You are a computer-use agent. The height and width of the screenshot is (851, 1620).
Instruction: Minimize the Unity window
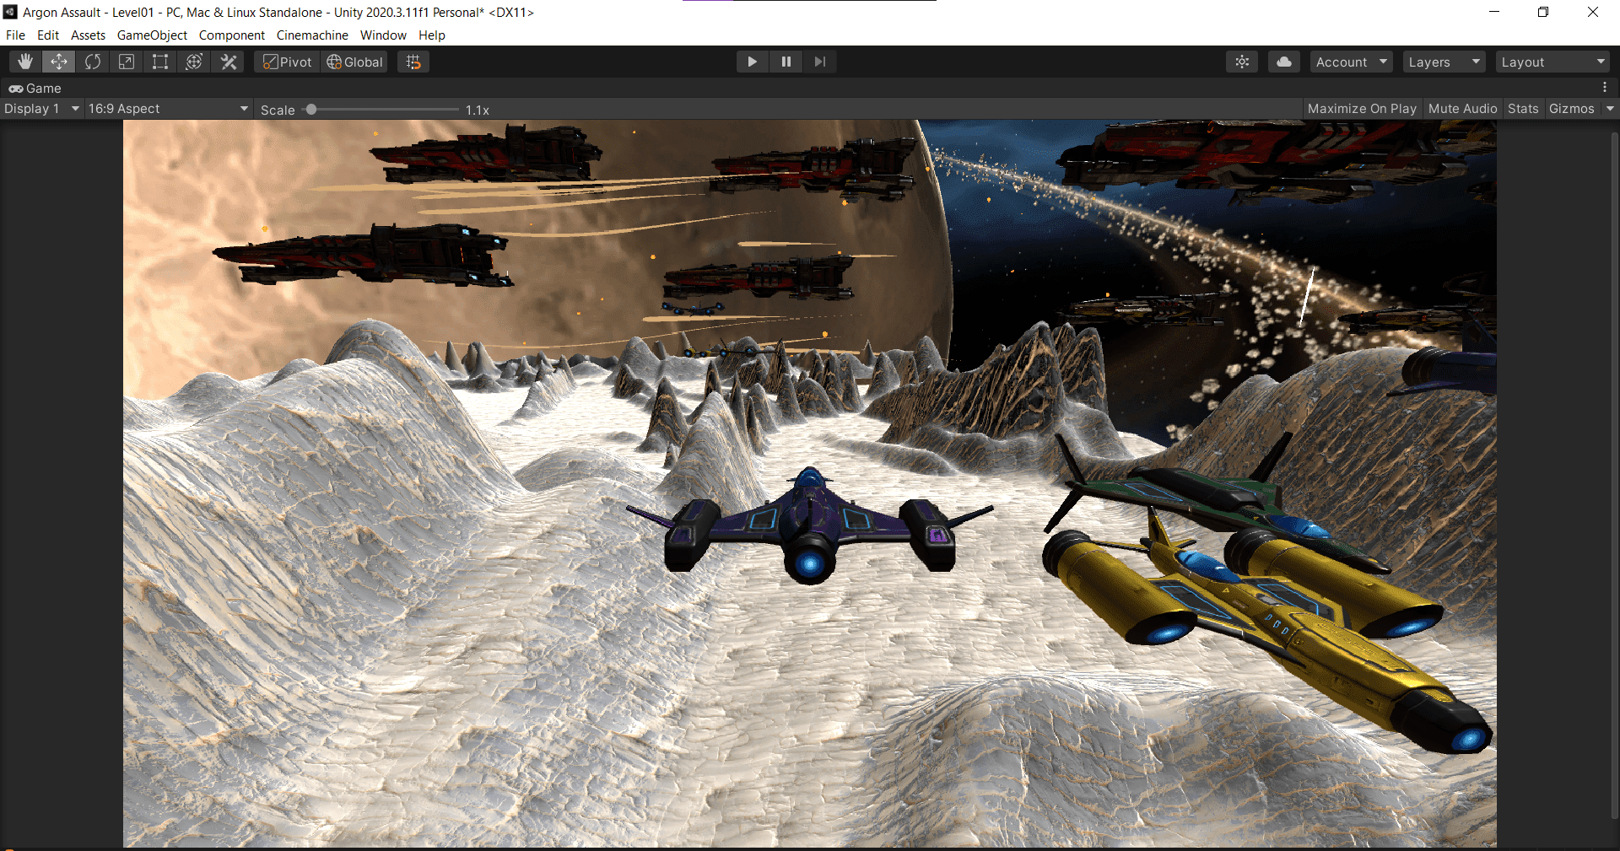pos(1494,12)
